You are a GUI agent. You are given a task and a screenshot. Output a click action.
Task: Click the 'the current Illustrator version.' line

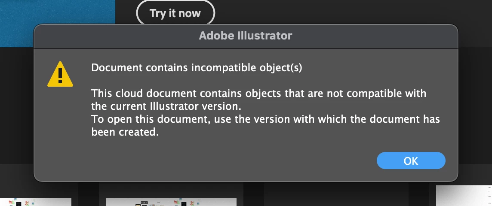[166, 106]
